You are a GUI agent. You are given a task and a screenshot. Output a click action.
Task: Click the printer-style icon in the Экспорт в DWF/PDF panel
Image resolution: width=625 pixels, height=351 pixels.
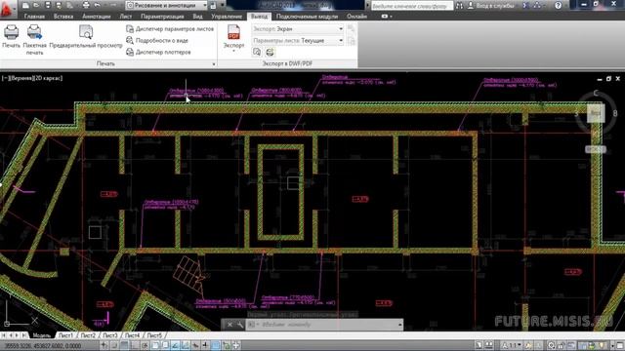click(270, 52)
